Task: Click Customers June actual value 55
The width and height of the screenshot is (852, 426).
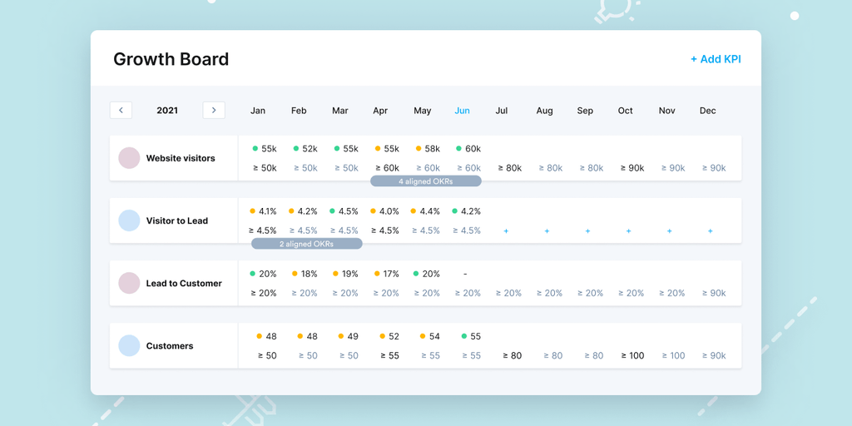Action: [475, 336]
